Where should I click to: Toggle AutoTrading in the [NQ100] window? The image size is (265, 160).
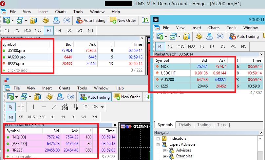tap(95, 97)
